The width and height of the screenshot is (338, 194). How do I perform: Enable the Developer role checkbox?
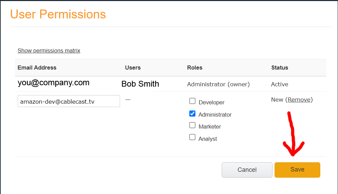[x=192, y=101]
